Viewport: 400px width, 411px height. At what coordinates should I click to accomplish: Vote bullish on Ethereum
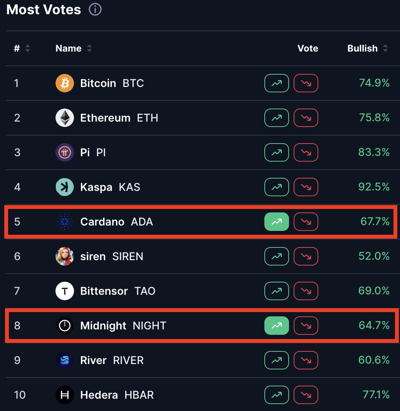tap(276, 118)
